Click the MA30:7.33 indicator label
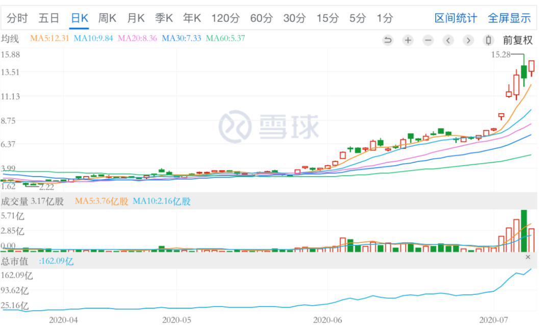The width and height of the screenshot is (551, 325). coord(181,38)
